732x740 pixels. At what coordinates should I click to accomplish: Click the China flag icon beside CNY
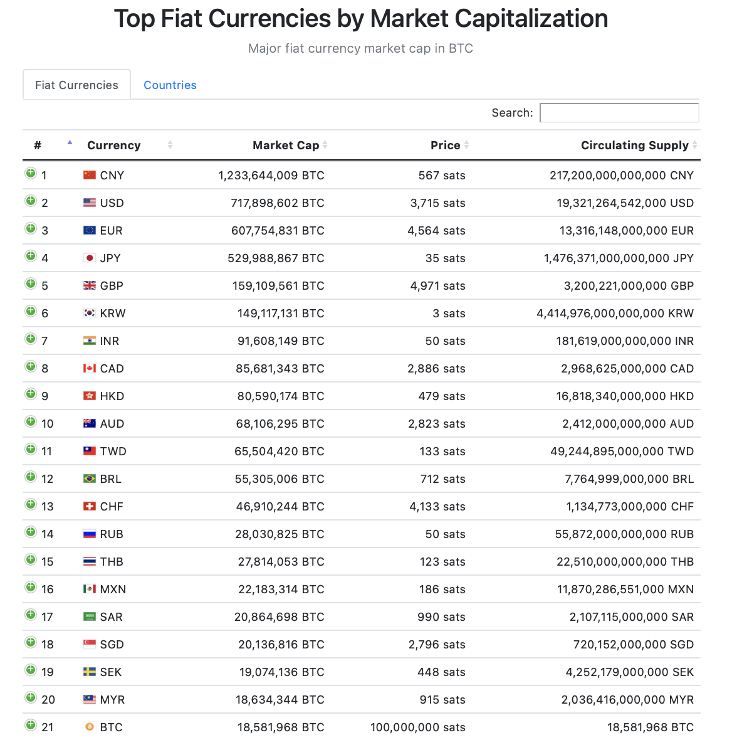click(90, 175)
